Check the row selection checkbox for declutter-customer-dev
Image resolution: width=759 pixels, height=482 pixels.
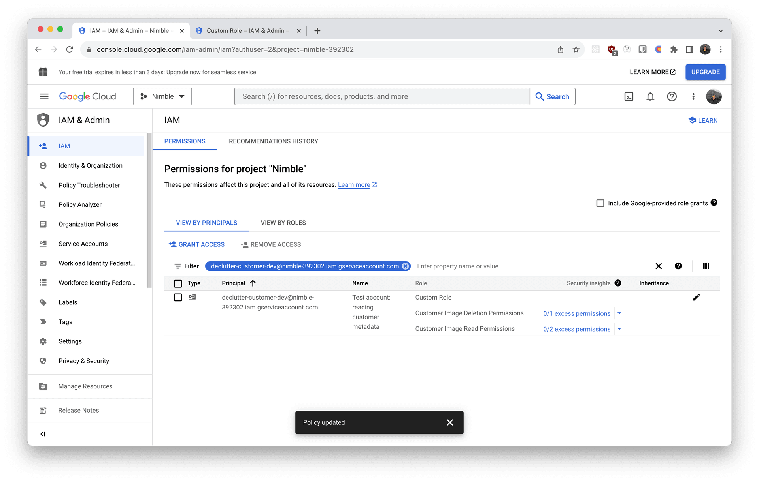click(x=177, y=298)
